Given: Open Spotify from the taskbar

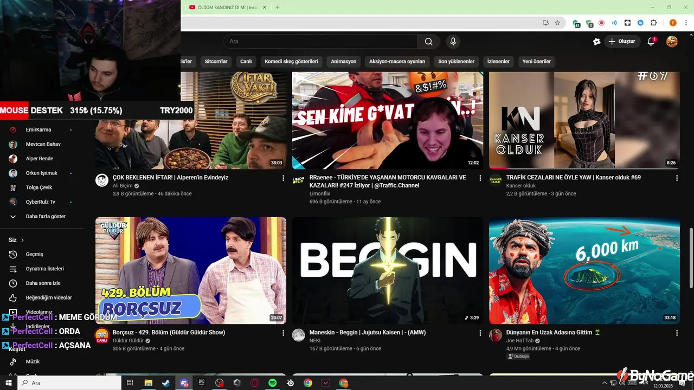Looking at the screenshot, I should (273, 383).
